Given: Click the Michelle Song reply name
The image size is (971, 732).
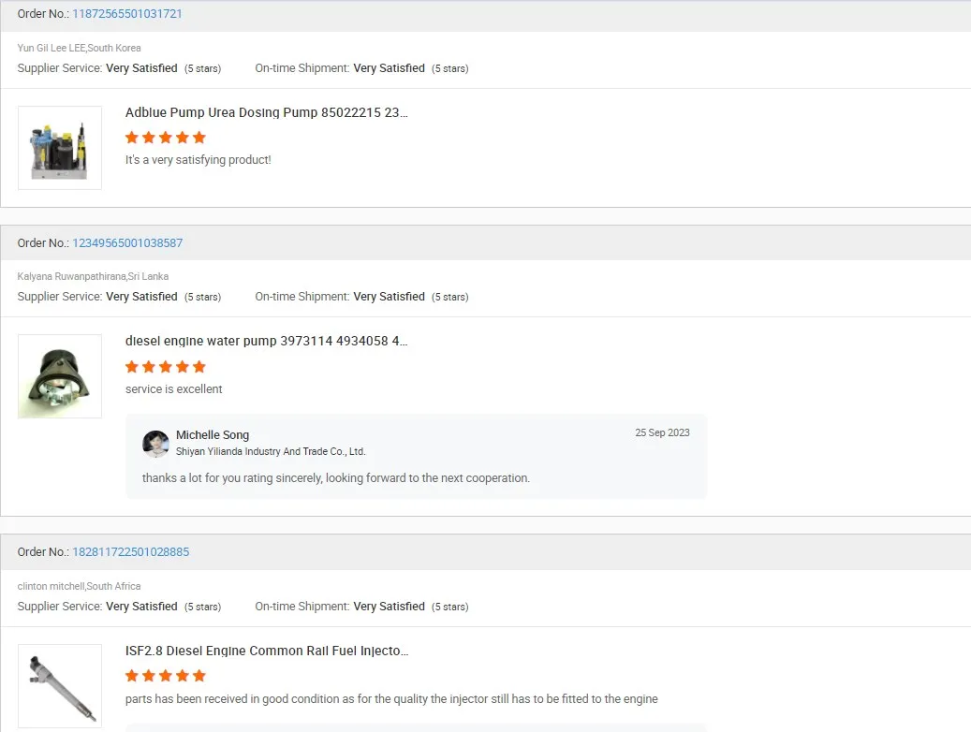Looking at the screenshot, I should tap(213, 435).
